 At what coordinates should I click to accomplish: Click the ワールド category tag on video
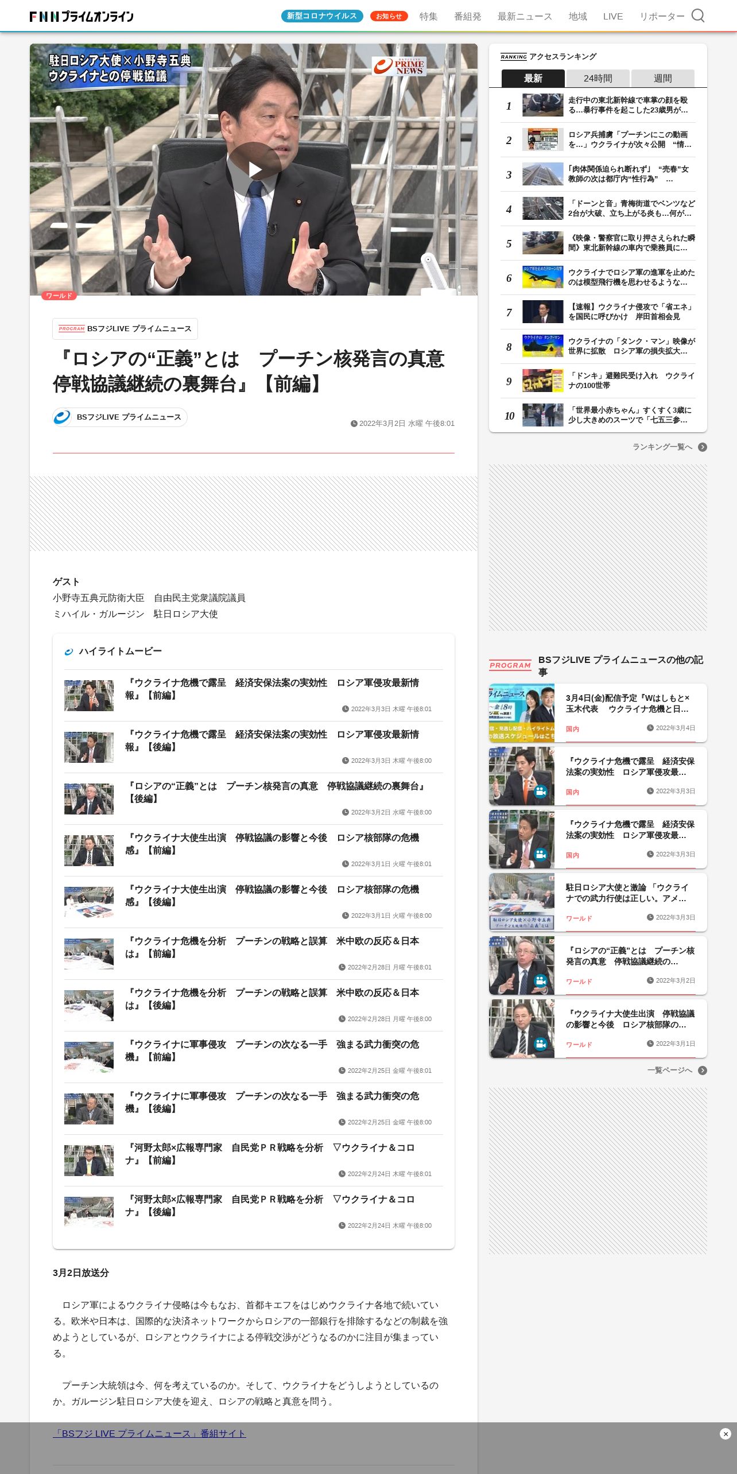tap(59, 296)
